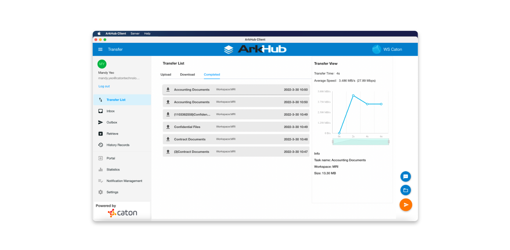Click the ArkHub logo in header

[255, 49]
